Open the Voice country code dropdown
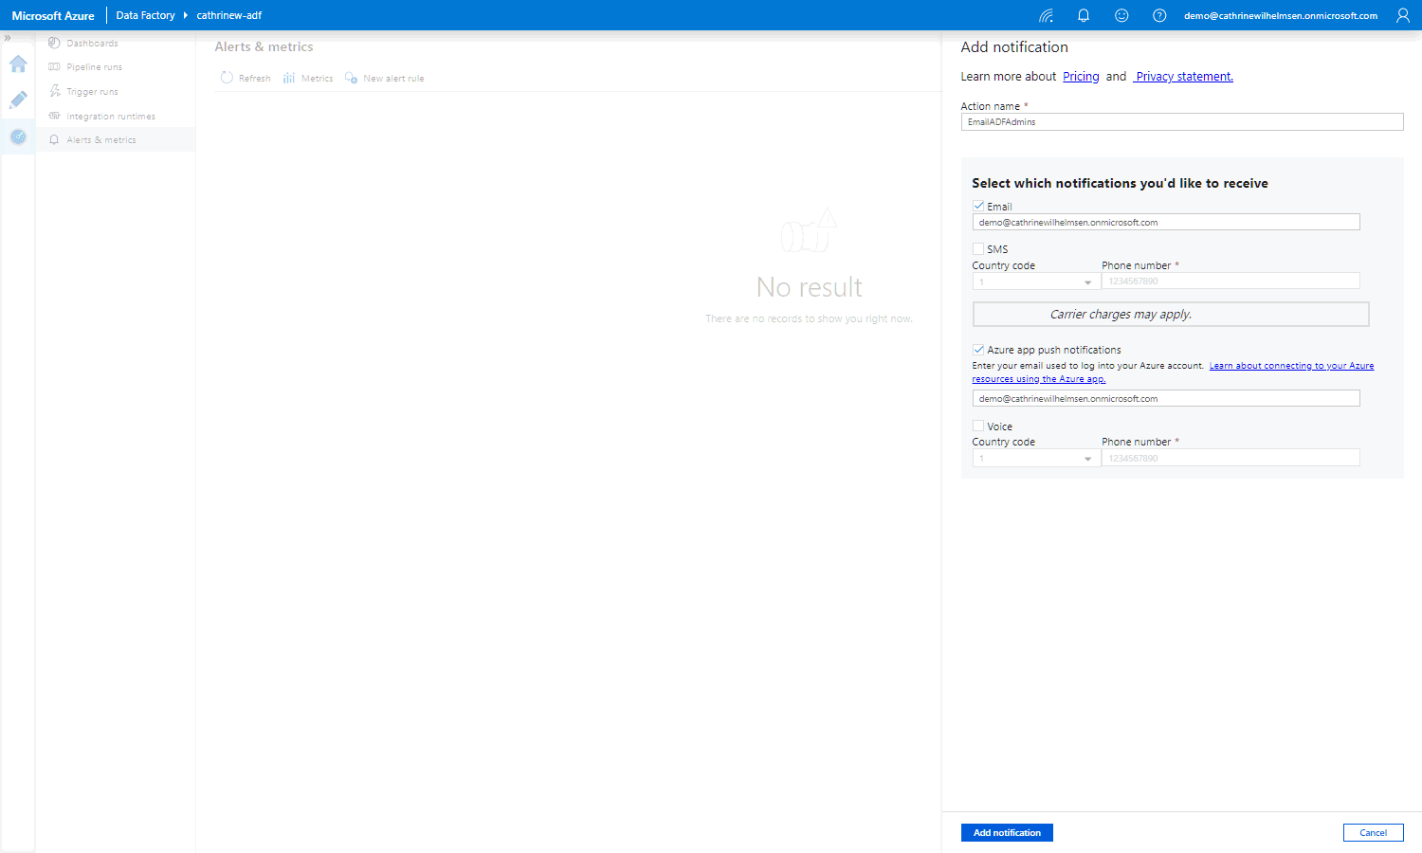The height and width of the screenshot is (853, 1422). pos(1036,459)
